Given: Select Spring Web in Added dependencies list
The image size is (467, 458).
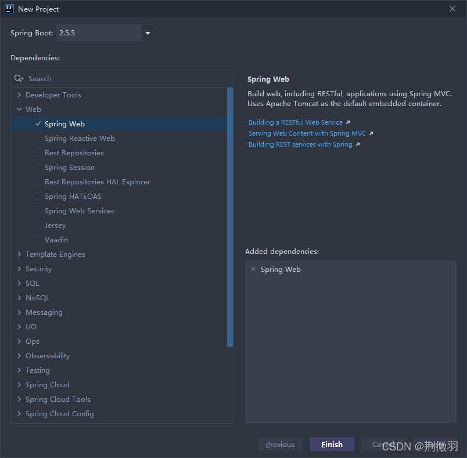Looking at the screenshot, I should pyautogui.click(x=281, y=269).
